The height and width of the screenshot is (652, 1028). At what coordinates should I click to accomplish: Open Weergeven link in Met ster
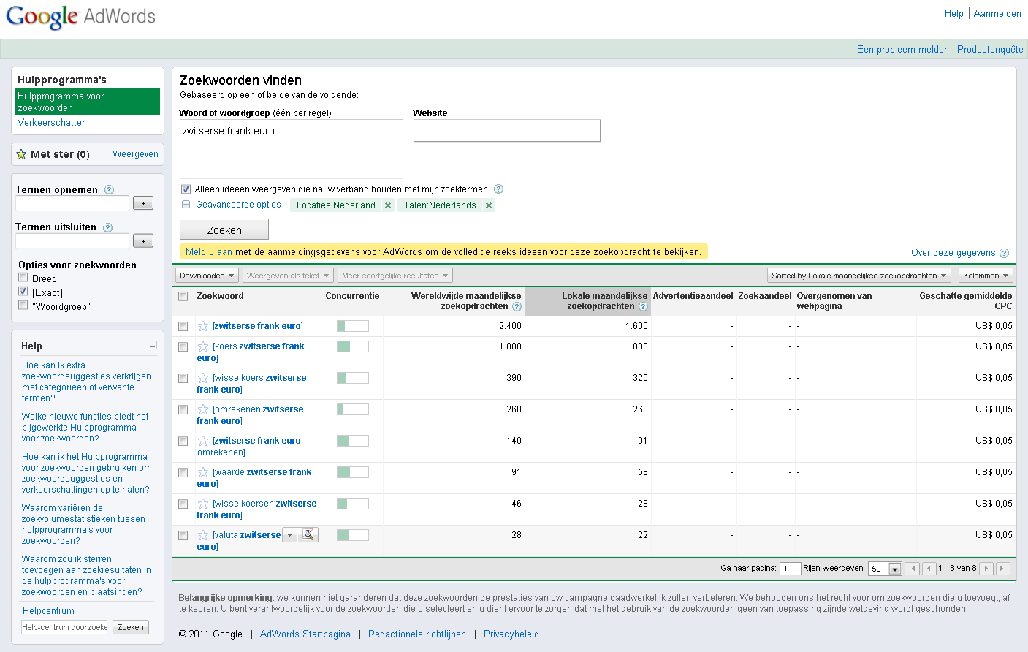(x=135, y=154)
